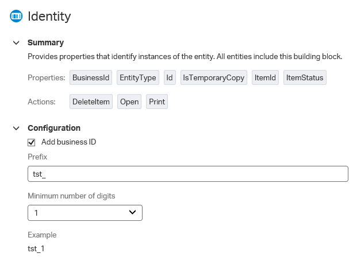
Task: Click the Add business ID label
Action: click(68, 142)
